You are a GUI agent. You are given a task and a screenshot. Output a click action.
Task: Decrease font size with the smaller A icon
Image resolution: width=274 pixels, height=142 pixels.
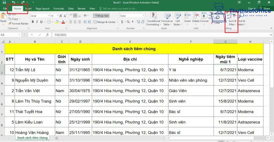click(x=65, y=16)
